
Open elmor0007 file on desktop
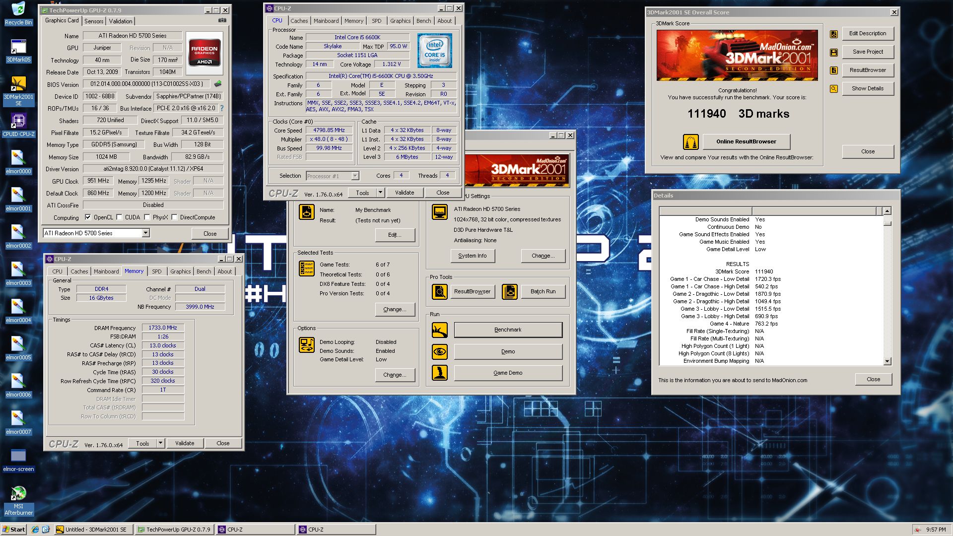point(18,423)
